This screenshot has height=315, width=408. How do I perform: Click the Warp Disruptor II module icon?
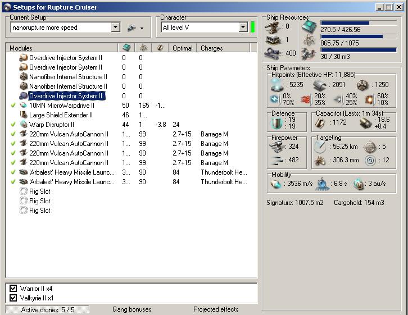[24, 124]
